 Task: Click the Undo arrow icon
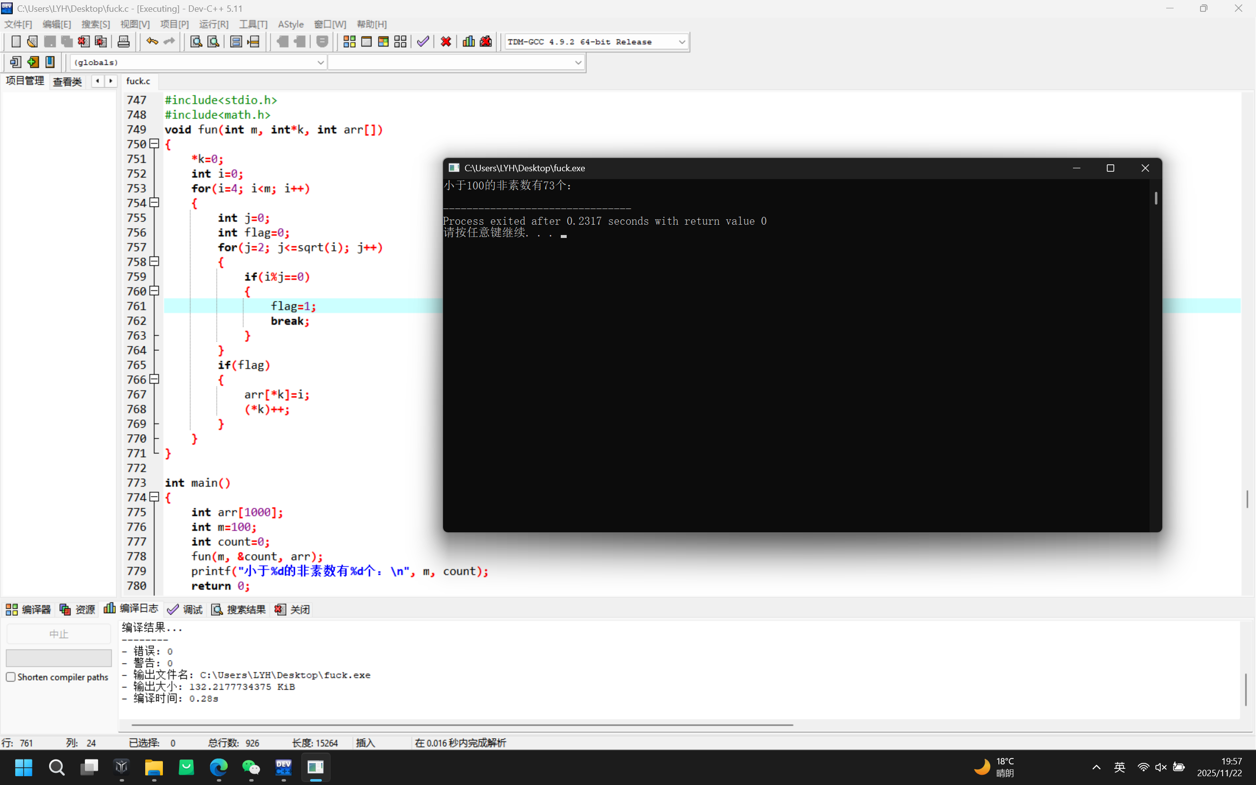[x=152, y=42]
